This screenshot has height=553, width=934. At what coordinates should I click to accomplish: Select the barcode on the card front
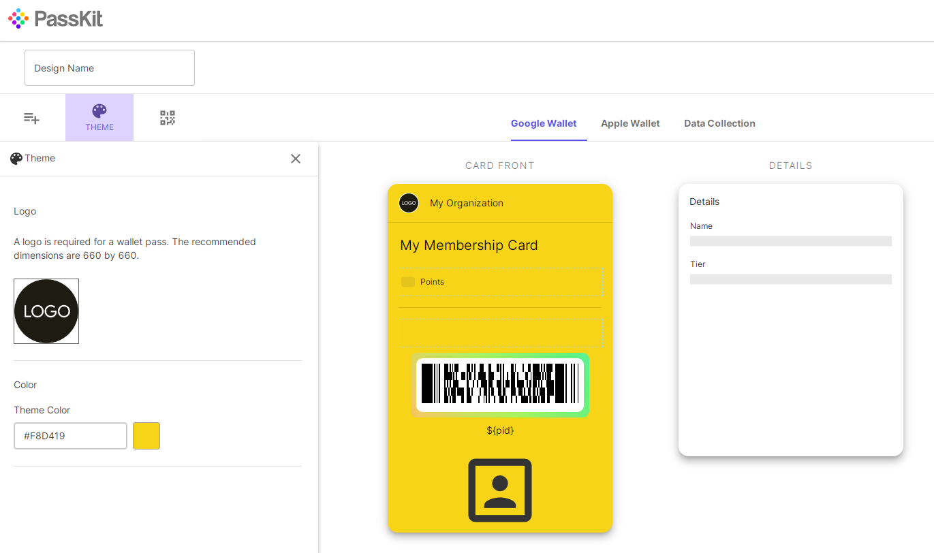(x=500, y=385)
